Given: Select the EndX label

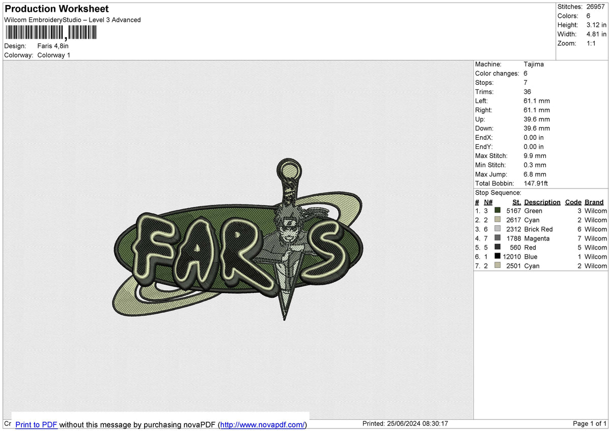Looking at the screenshot, I should [484, 137].
